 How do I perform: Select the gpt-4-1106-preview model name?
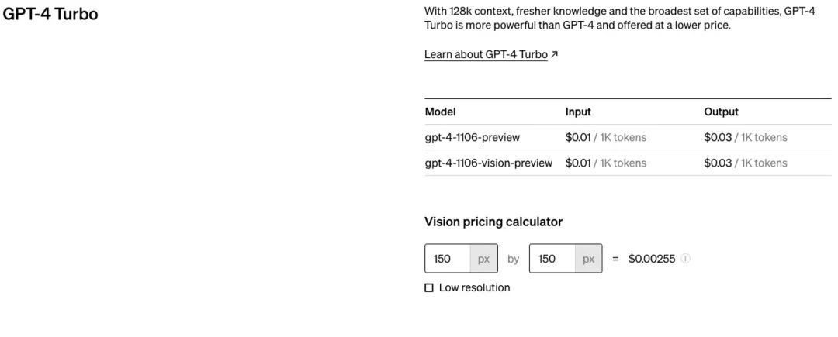[x=473, y=137]
